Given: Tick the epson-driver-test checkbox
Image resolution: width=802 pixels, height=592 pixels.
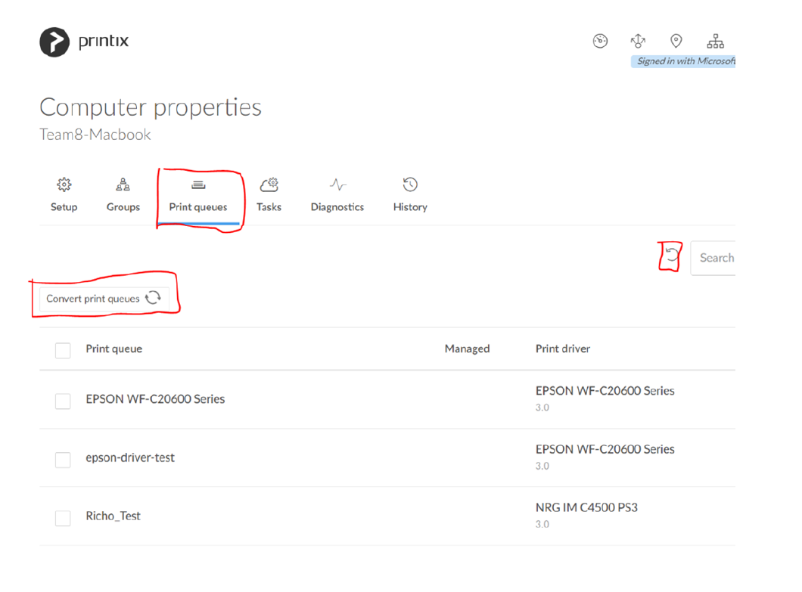Looking at the screenshot, I should click(63, 459).
